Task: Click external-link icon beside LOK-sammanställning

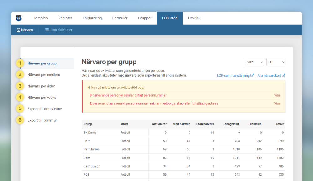Action: [x=252, y=75]
